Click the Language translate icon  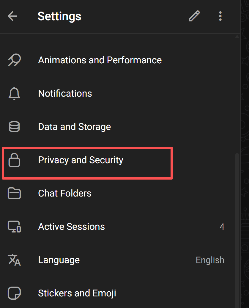click(14, 260)
